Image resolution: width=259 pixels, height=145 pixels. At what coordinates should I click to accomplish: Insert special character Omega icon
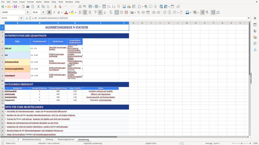pos(139,7)
